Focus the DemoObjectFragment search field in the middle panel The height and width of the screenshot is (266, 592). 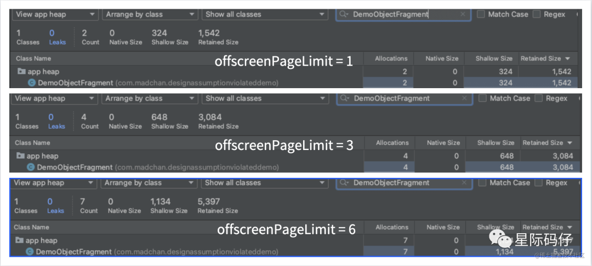(x=405, y=99)
